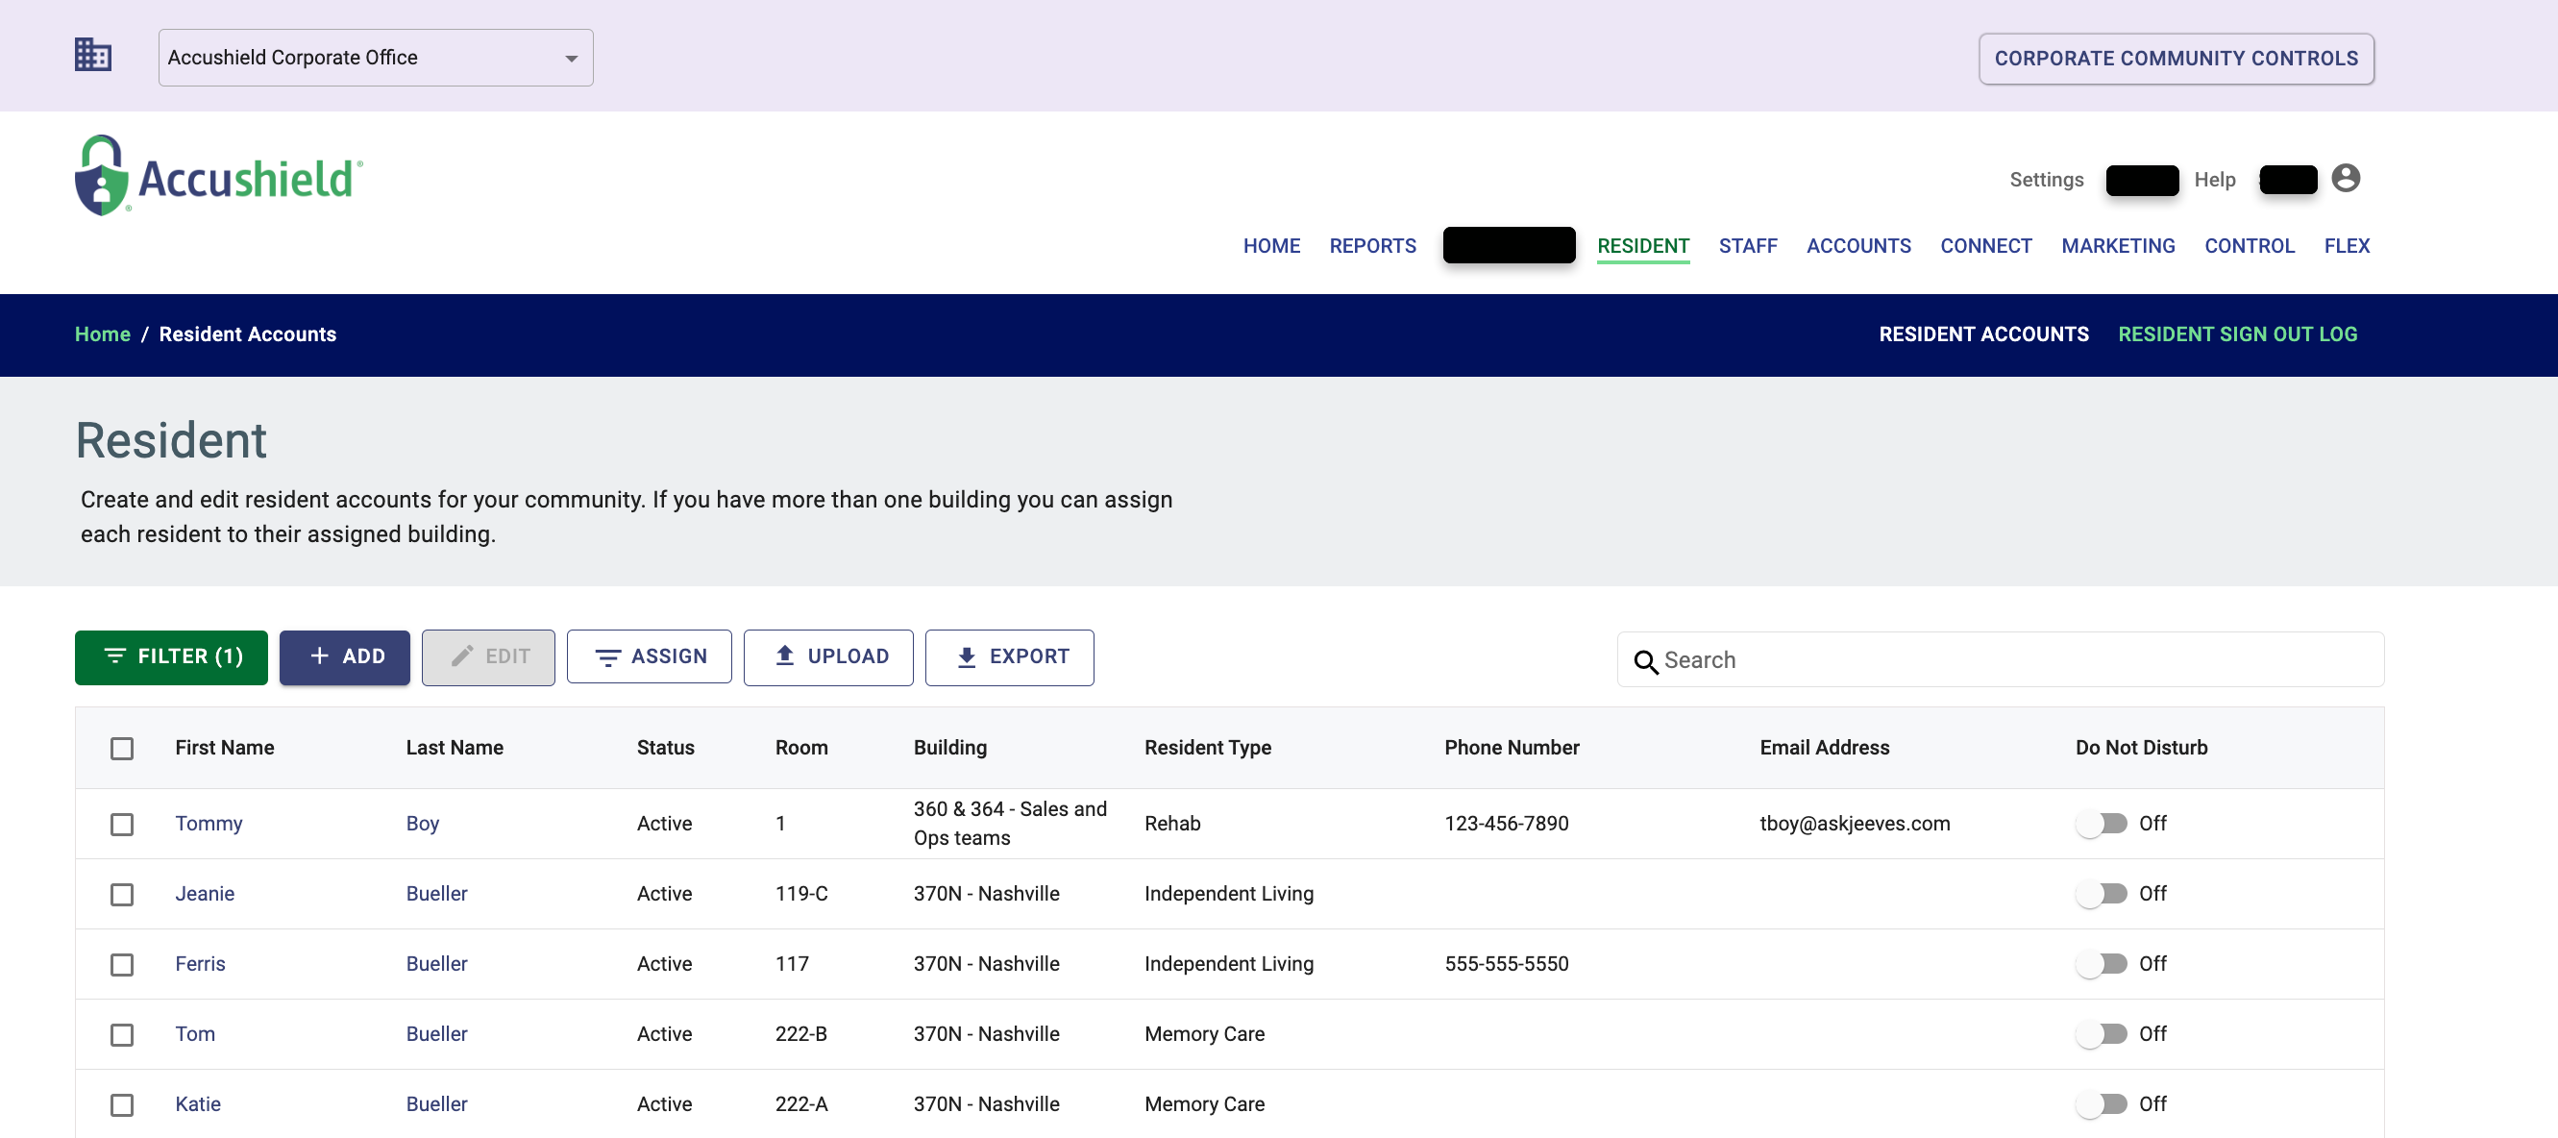
Task: Switch to the STAFF tab in navigation
Action: point(1748,246)
